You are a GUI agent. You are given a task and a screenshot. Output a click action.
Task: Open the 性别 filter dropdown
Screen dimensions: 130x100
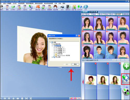pos(85,14)
